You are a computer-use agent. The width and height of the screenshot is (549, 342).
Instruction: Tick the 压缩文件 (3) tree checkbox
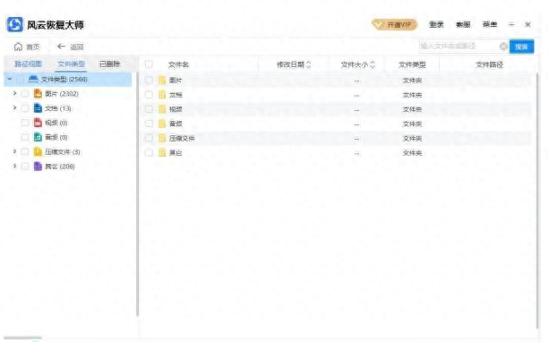[x=25, y=151]
